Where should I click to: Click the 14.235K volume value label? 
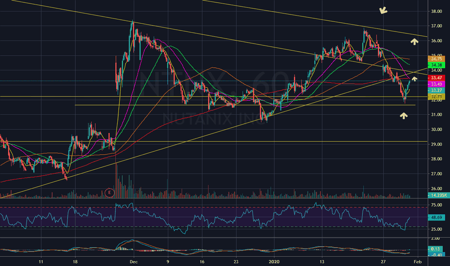[438, 195]
